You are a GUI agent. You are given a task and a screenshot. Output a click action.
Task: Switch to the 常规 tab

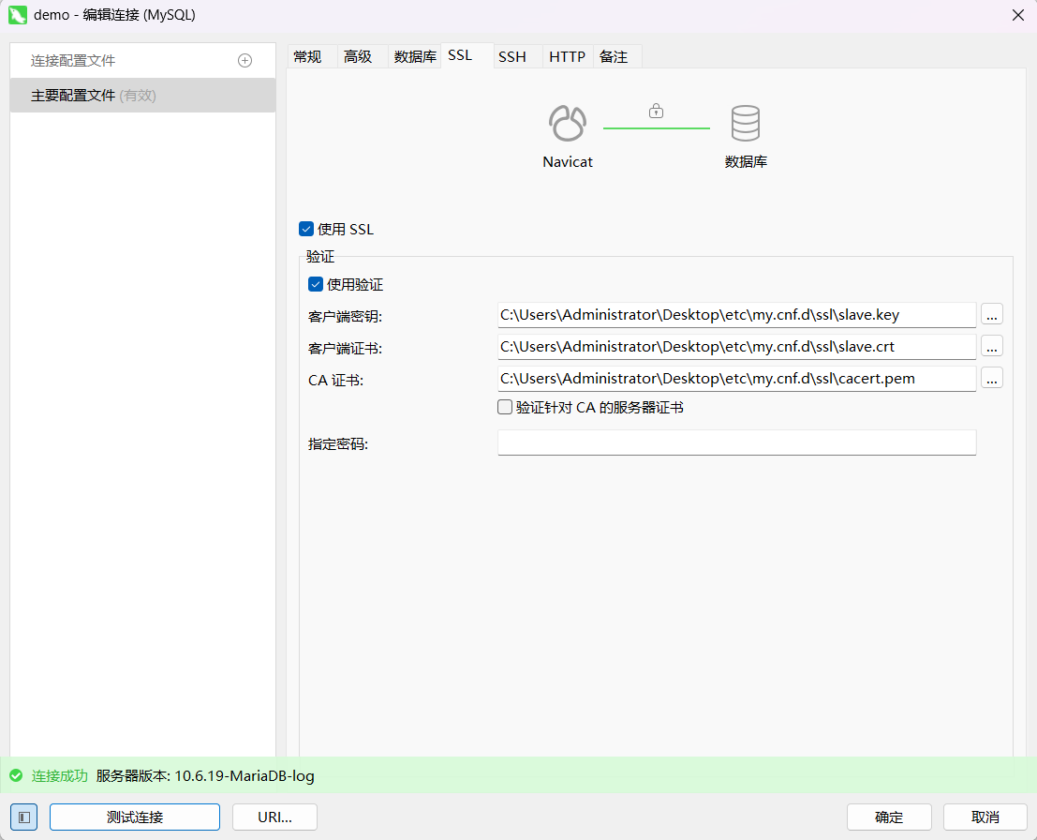tap(307, 57)
